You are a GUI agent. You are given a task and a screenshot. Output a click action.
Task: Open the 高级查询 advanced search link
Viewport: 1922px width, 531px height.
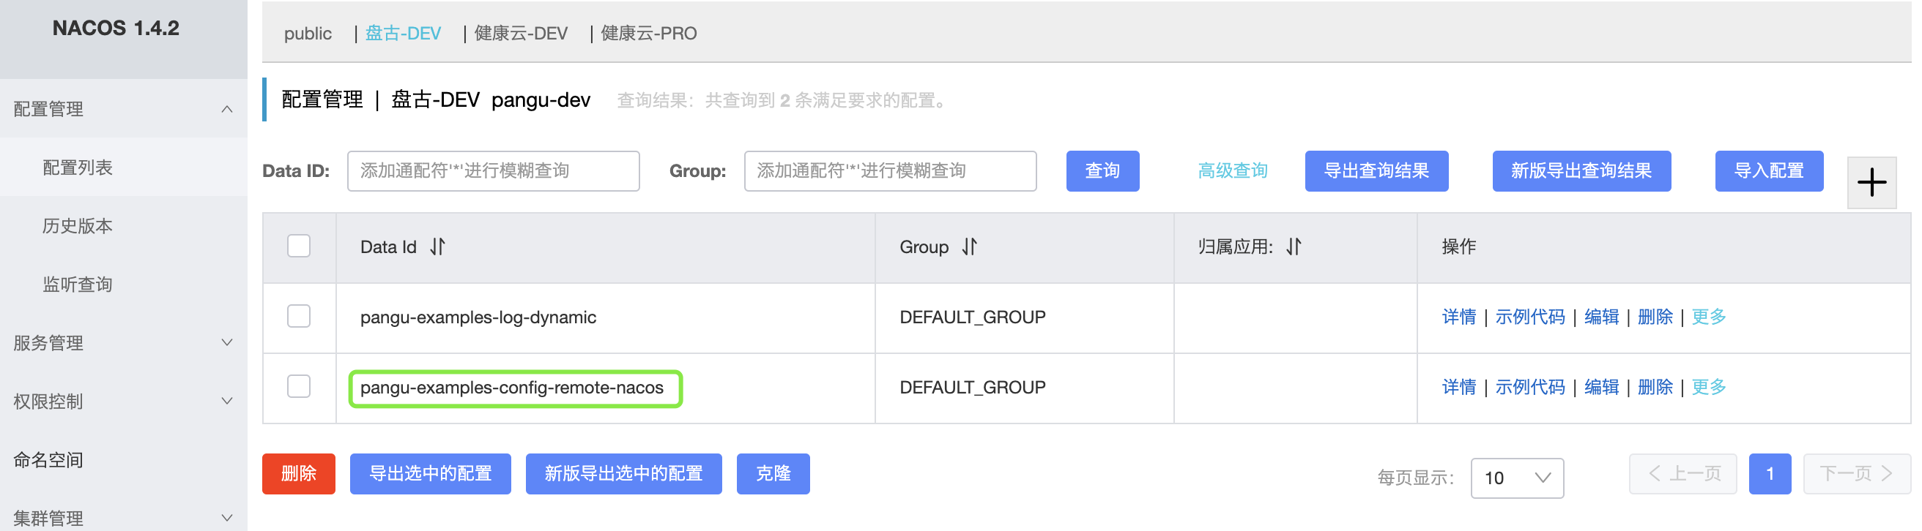click(x=1233, y=171)
